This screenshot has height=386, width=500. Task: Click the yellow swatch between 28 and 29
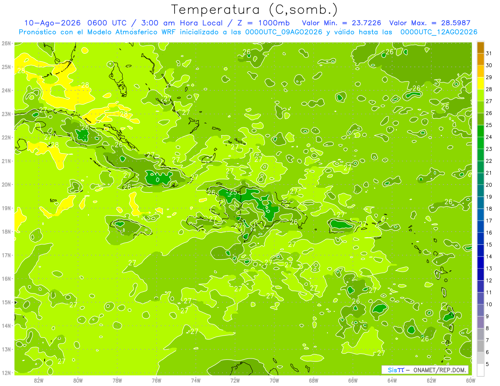(480, 83)
